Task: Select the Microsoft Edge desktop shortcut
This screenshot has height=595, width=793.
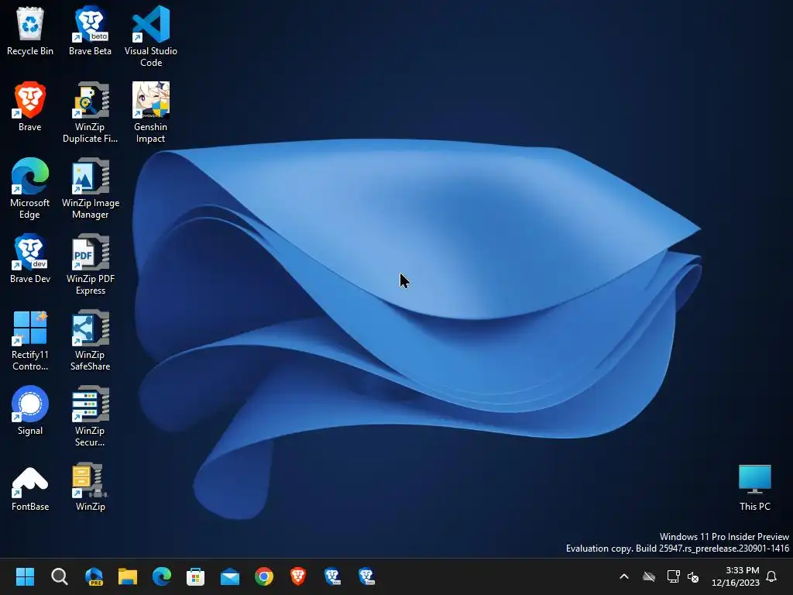Action: click(x=30, y=188)
